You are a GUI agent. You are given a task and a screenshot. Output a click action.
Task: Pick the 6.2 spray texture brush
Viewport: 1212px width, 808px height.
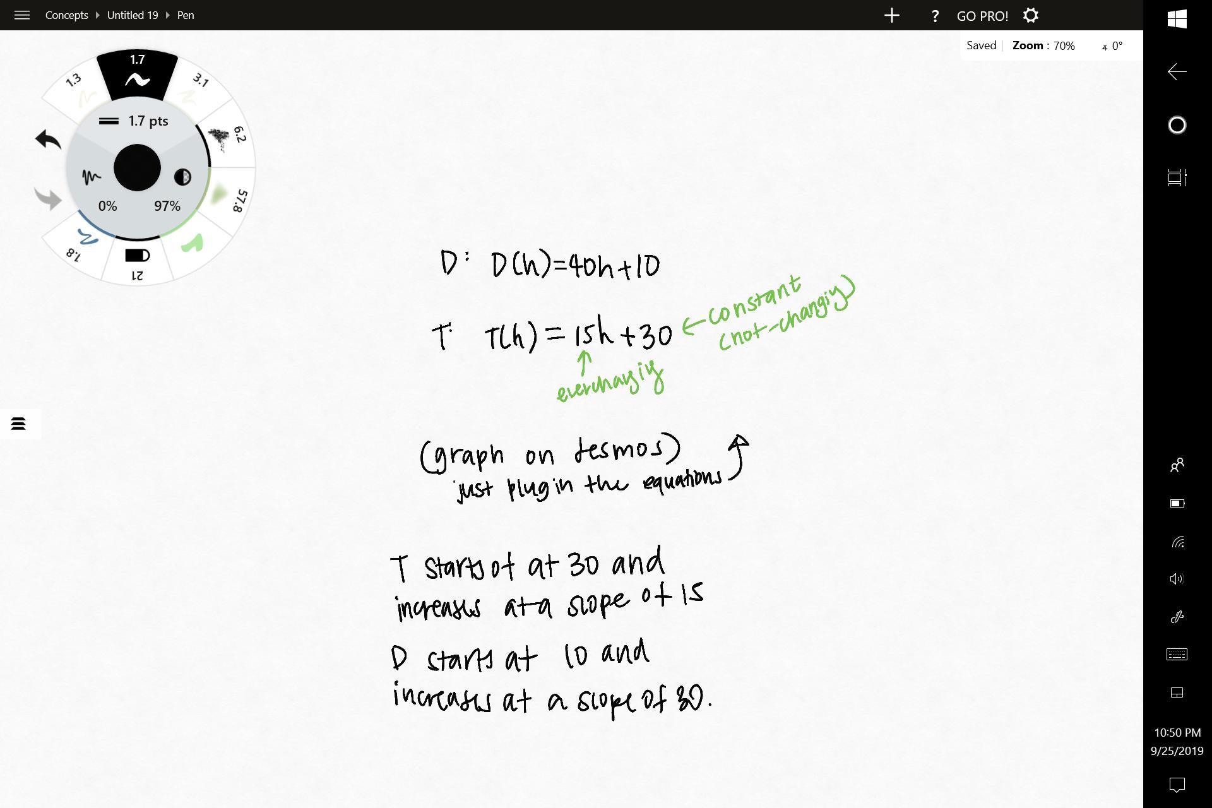[225, 137]
